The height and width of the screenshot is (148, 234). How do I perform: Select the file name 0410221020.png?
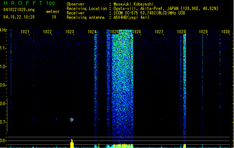point(19,10)
